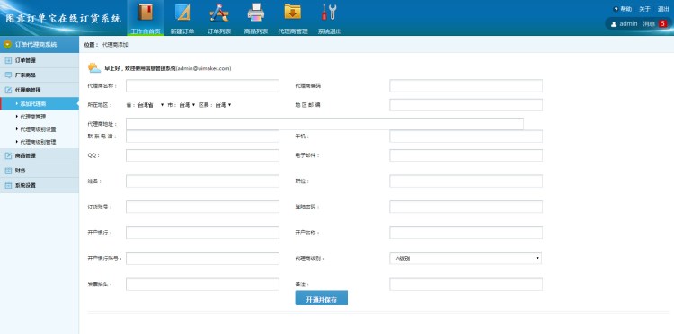Open the 区县 district dropdown
The image size is (674, 334).
[223, 105]
